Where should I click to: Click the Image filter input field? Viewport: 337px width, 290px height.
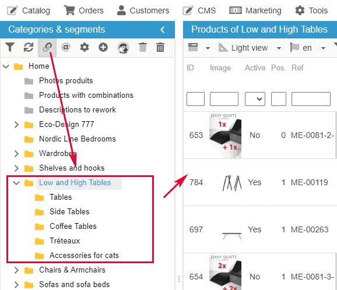pyautogui.click(x=224, y=99)
